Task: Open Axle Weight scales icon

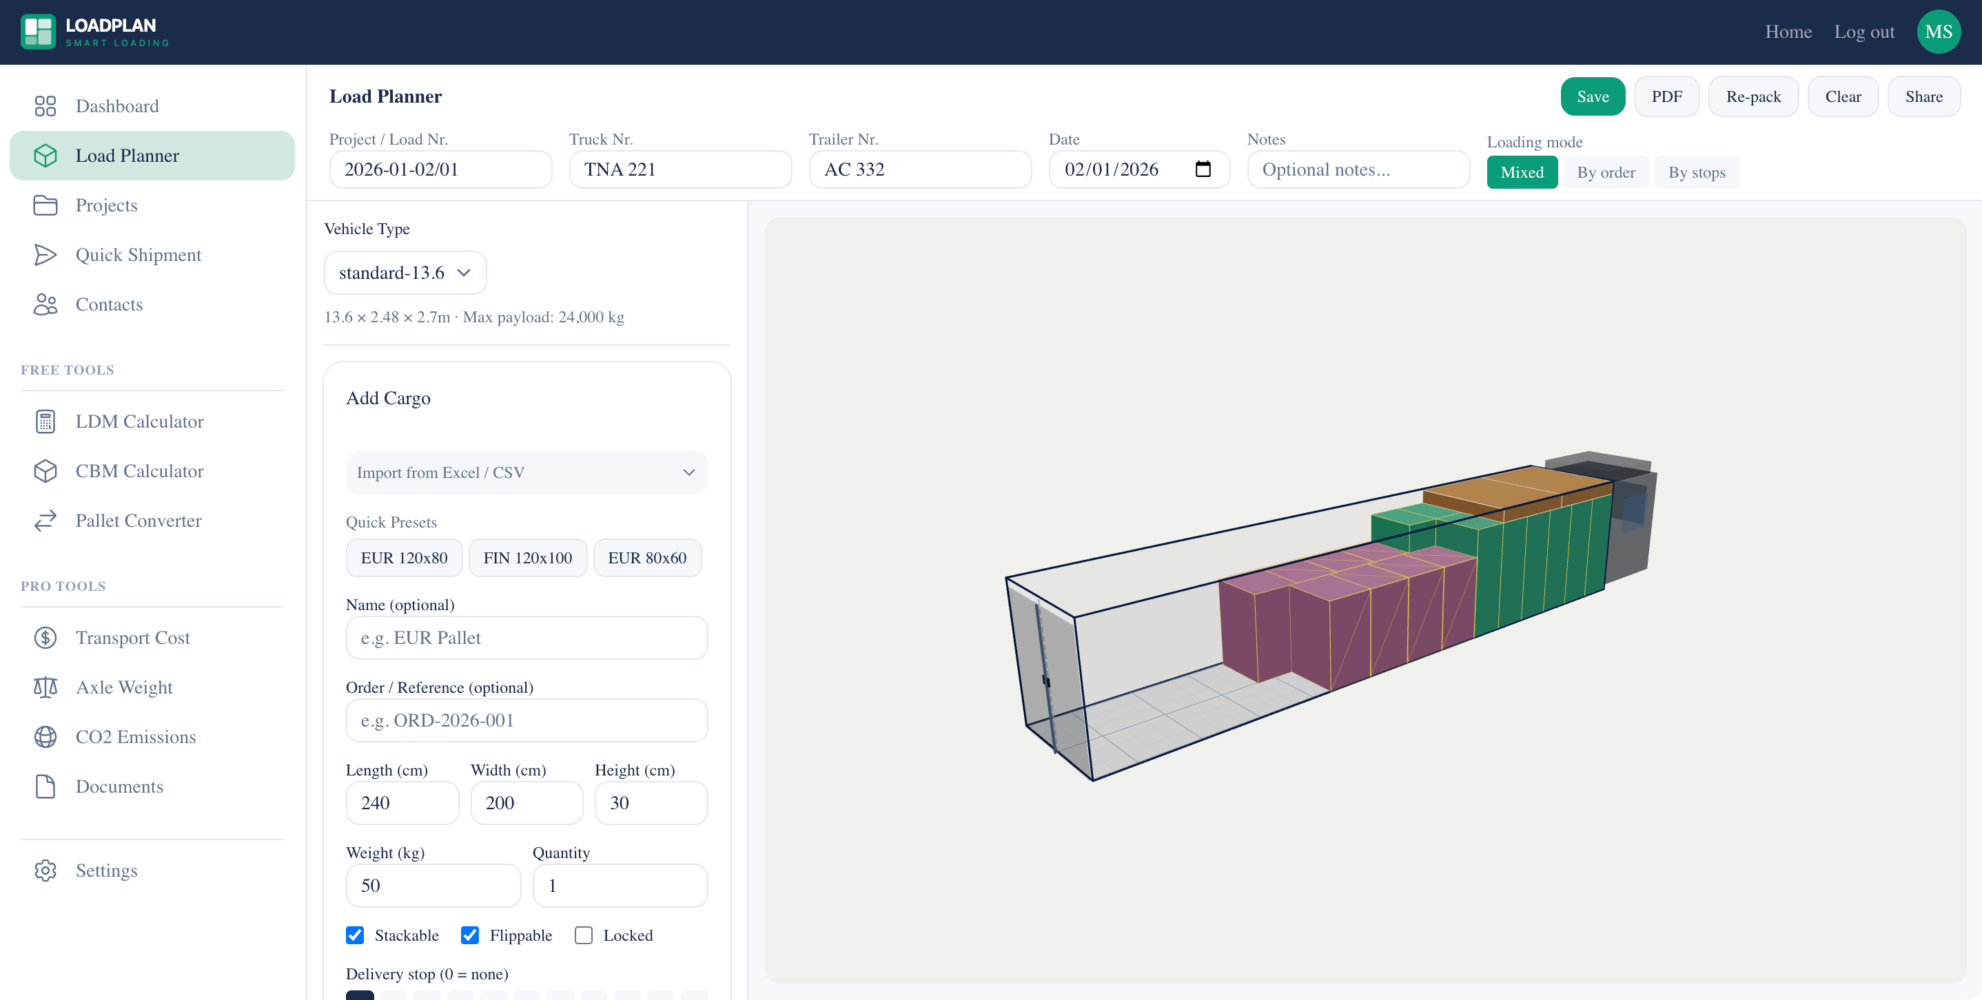Action: tap(45, 687)
